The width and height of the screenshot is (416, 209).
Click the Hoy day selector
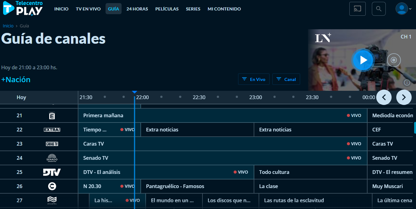[21, 98]
